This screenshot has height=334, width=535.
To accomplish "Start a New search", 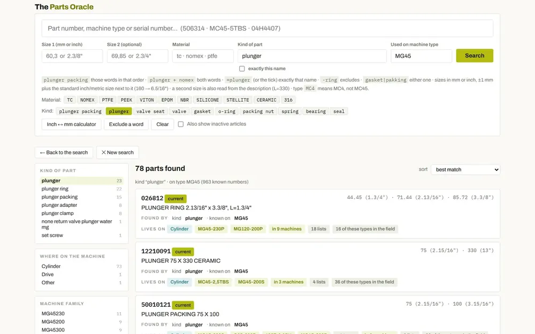I will coord(117,152).
